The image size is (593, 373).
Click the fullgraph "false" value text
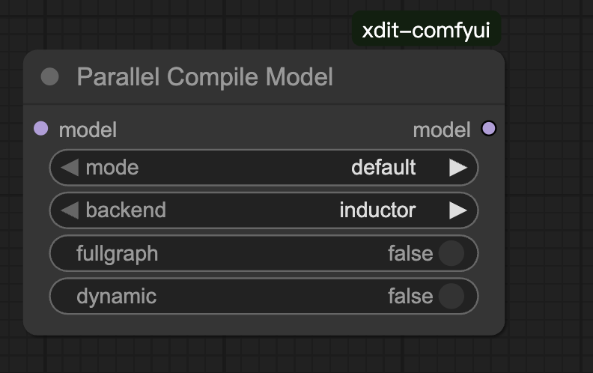(x=410, y=253)
